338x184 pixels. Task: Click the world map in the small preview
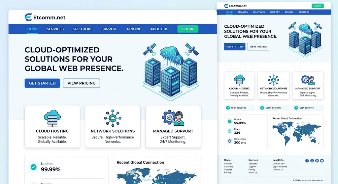point(297,134)
